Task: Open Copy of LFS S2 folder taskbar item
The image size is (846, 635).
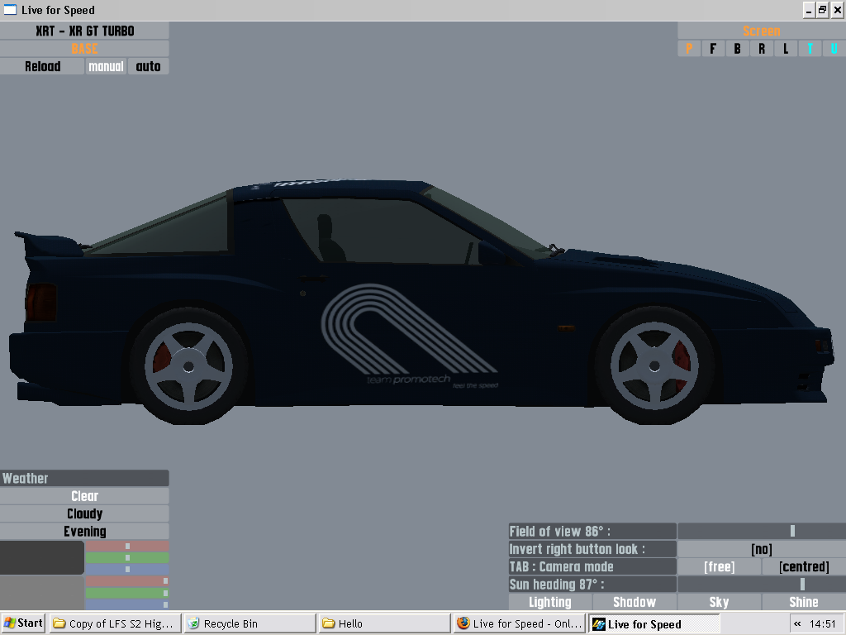Action: tap(114, 623)
